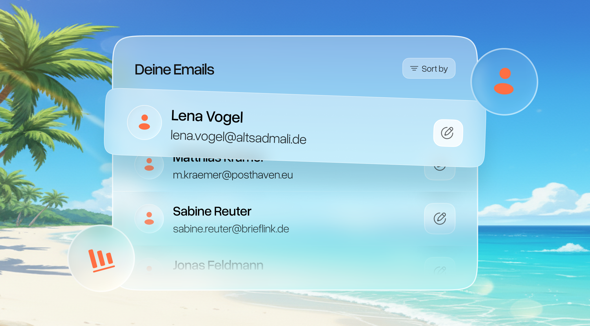Screen dimensions: 590x326
Task: Select the Lena Vogel contact name
Action: [x=207, y=116]
